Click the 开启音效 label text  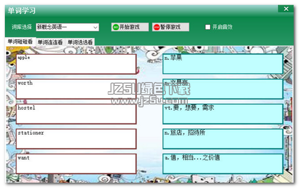pos(222,27)
